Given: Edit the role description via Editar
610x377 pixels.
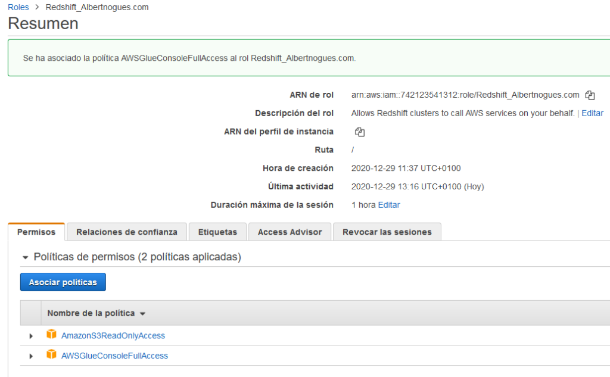Looking at the screenshot, I should [x=593, y=113].
